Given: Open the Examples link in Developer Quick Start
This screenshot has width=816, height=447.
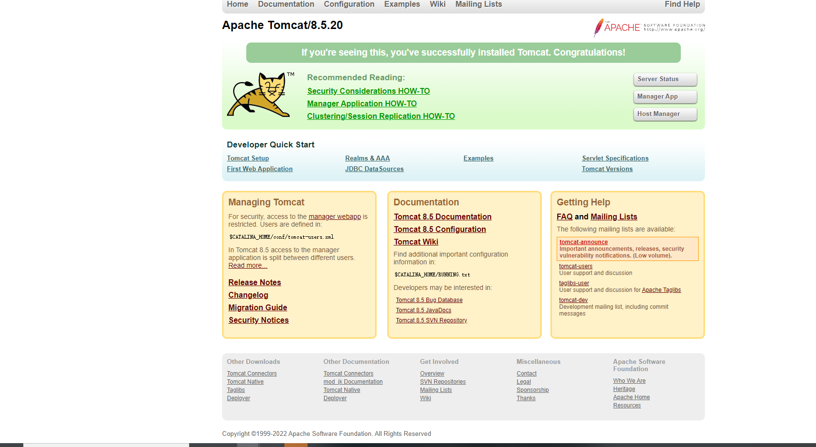Looking at the screenshot, I should pyautogui.click(x=478, y=159).
